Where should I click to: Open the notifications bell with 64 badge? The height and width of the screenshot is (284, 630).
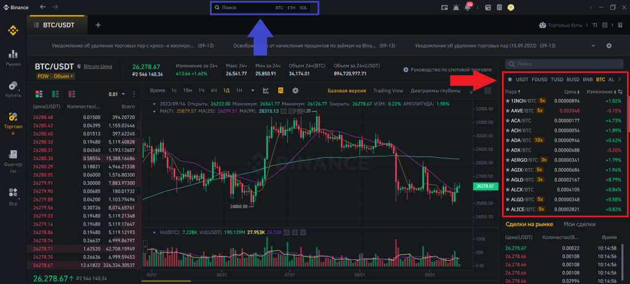coord(468,7)
